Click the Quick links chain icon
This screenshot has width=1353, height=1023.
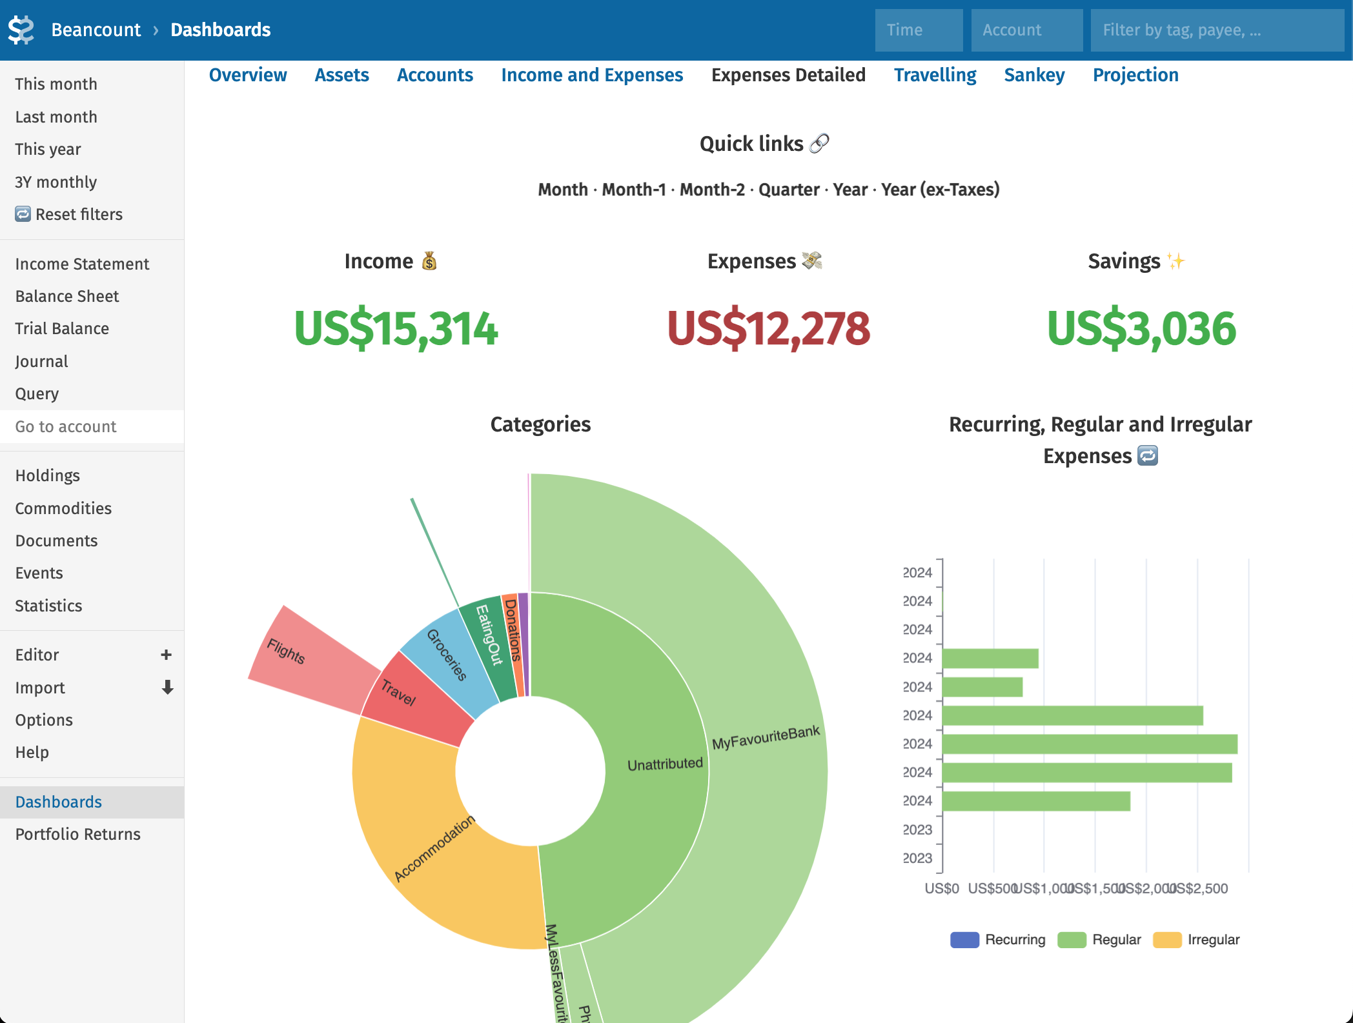pos(819,143)
